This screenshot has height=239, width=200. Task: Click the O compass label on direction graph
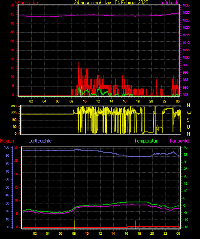[188, 127]
